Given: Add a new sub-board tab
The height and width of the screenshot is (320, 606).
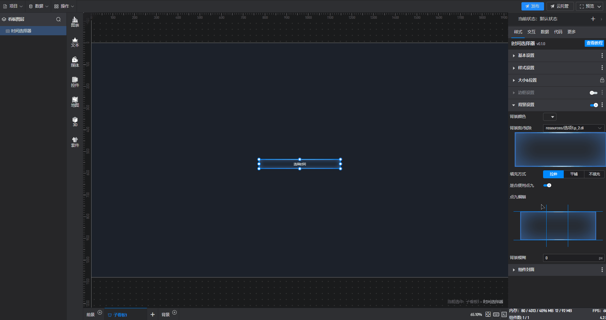Looking at the screenshot, I should click(153, 314).
